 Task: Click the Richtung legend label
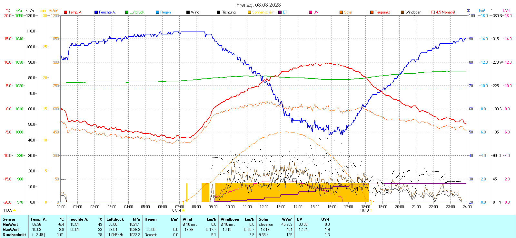(x=228, y=12)
